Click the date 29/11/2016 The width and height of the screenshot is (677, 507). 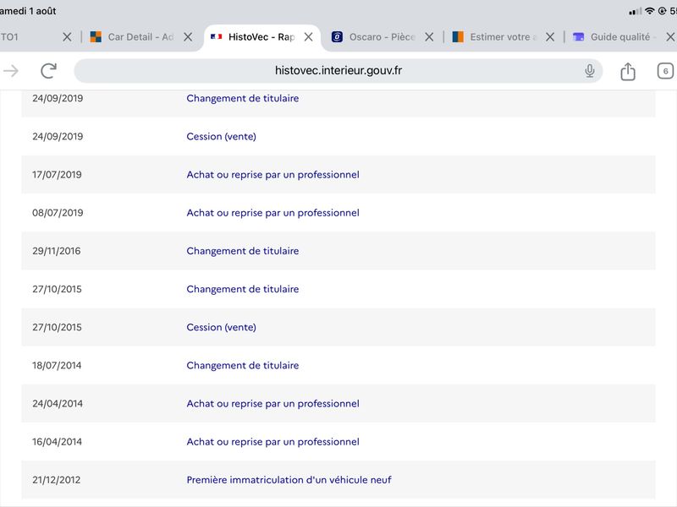pos(57,251)
